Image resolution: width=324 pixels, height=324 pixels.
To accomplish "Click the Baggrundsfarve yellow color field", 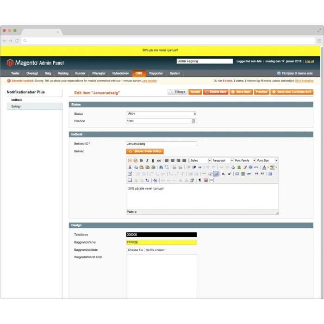I will coord(162,242).
